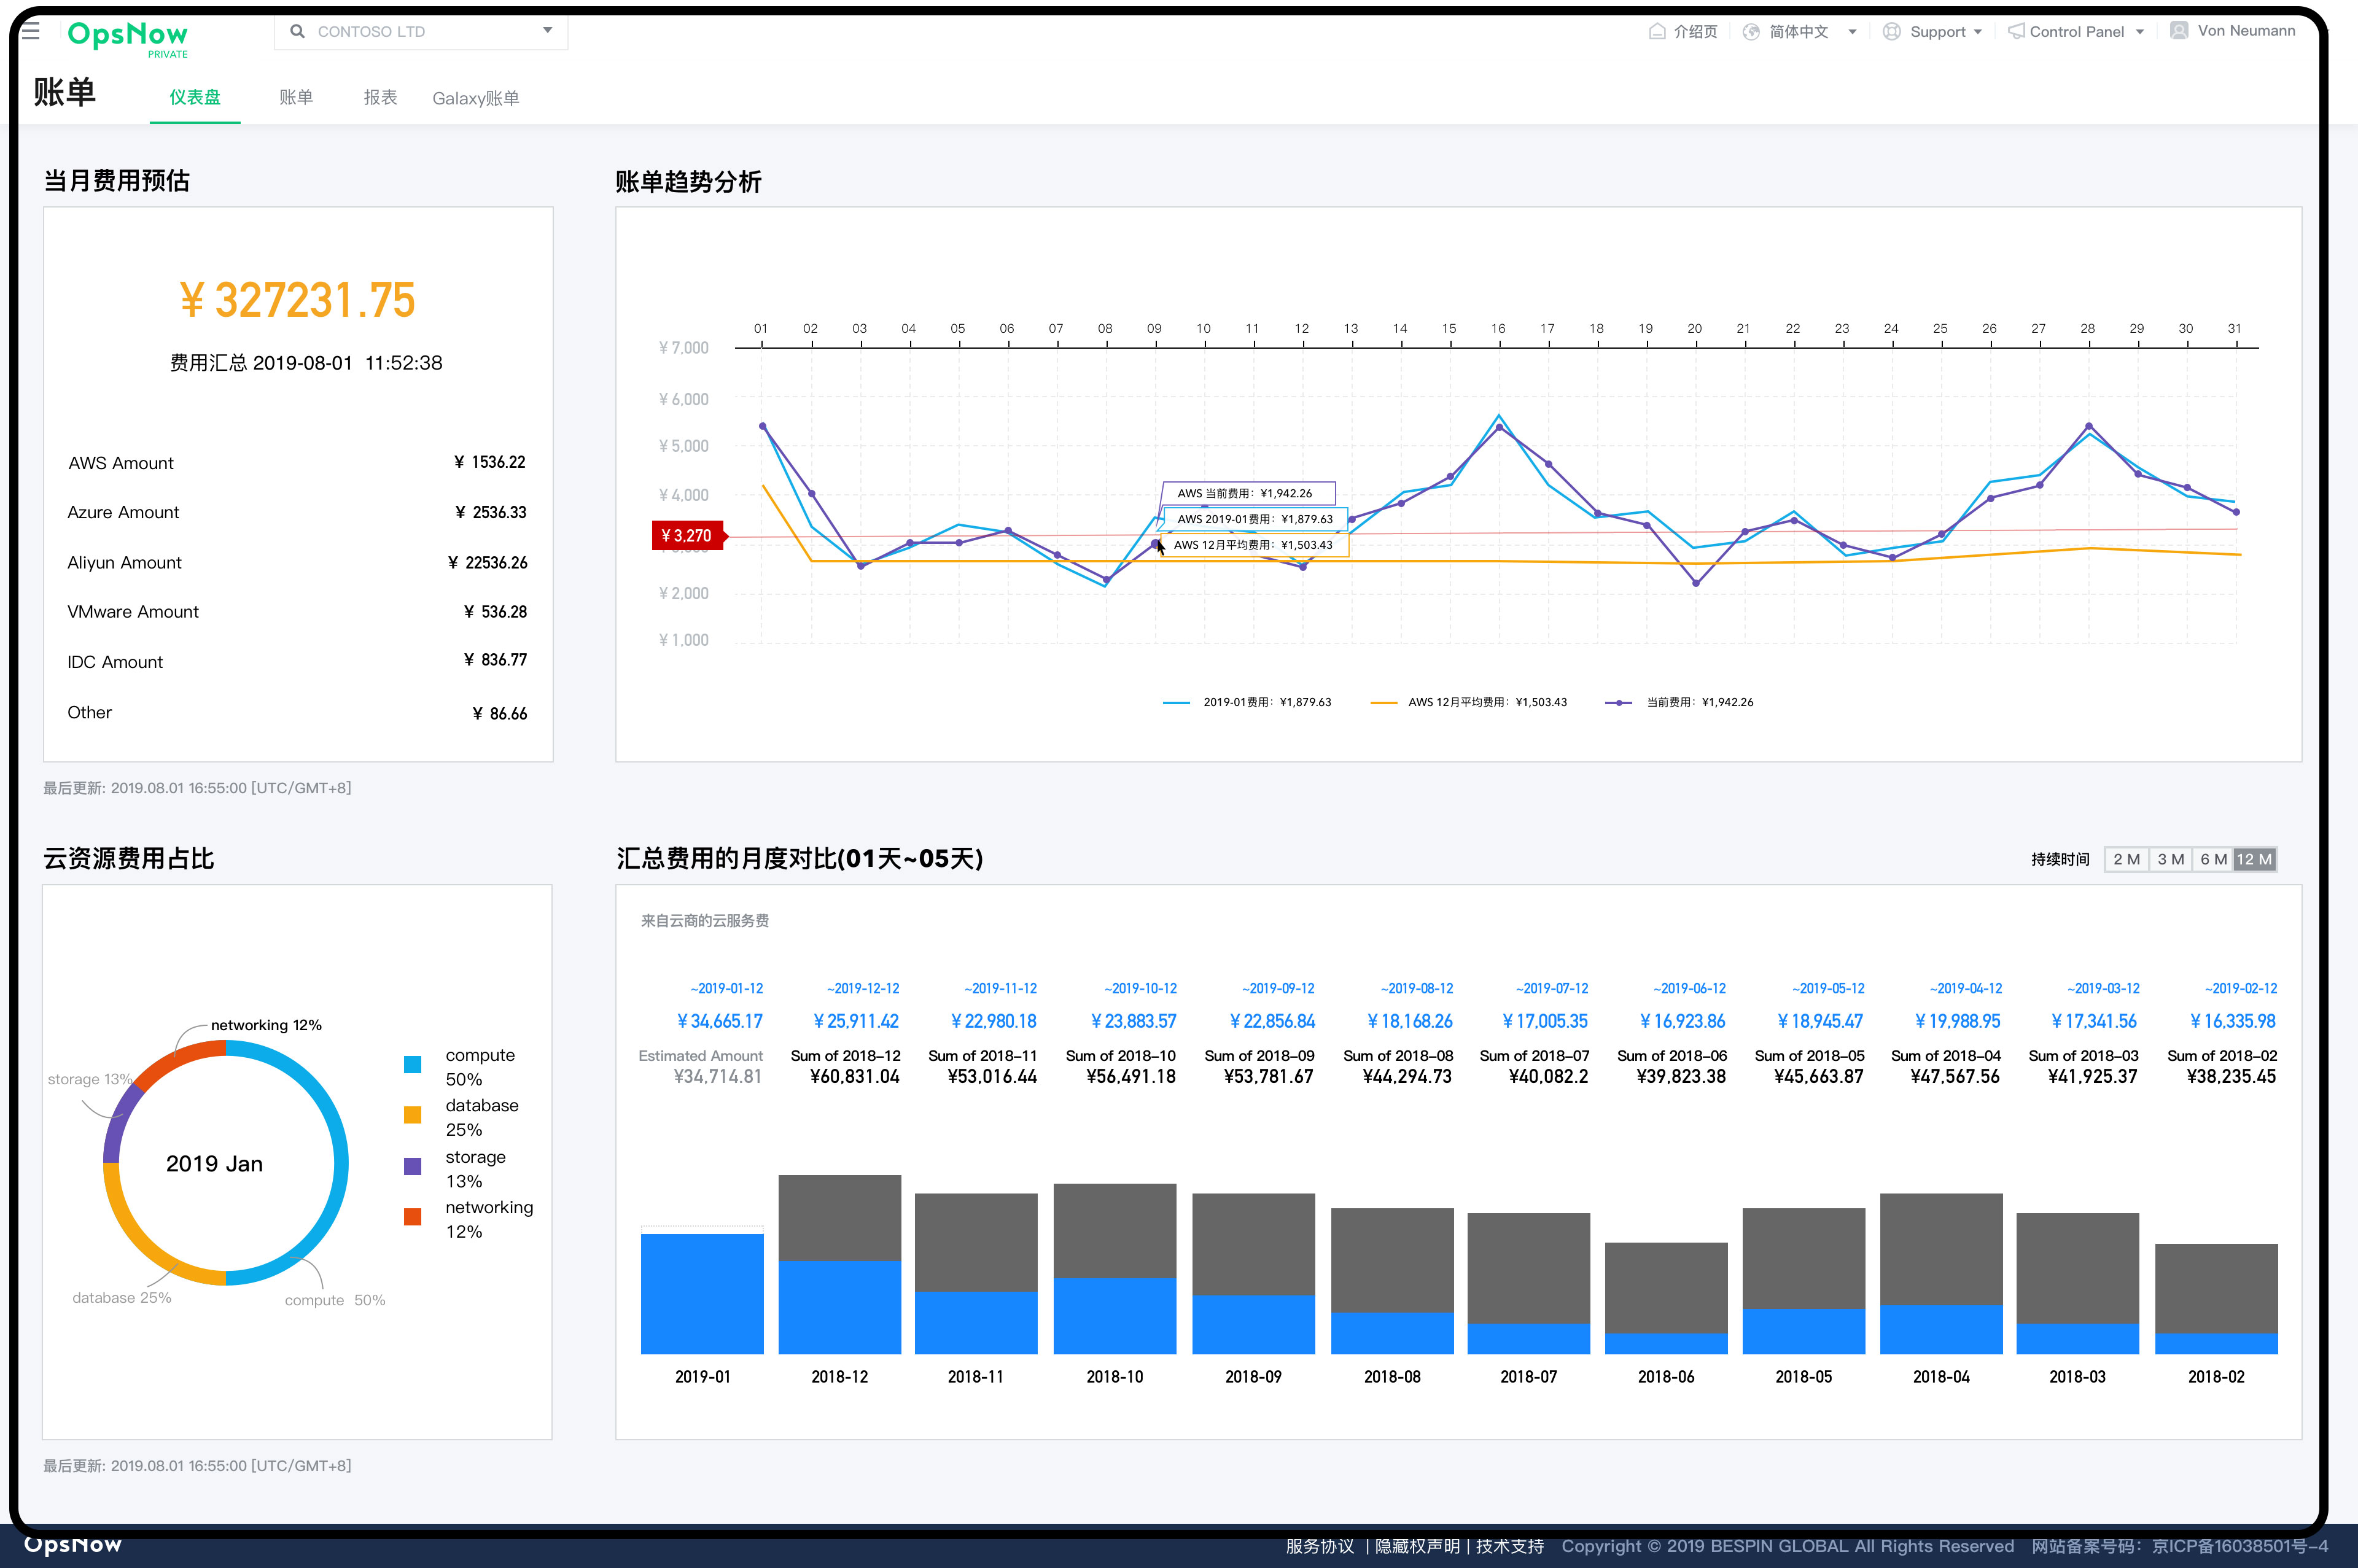Image resolution: width=2358 pixels, height=1568 pixels.
Task: Click the user avatar icon
Action: (2179, 31)
